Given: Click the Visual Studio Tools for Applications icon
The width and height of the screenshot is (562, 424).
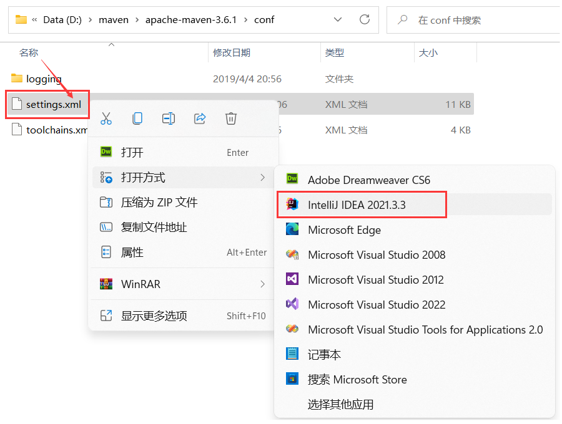Looking at the screenshot, I should (292, 329).
